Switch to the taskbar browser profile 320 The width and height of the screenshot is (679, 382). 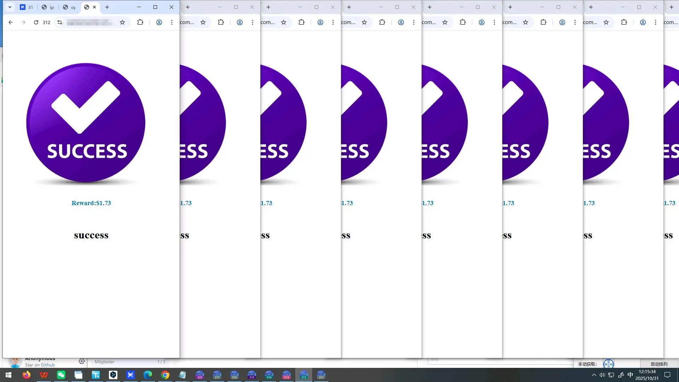pos(200,375)
